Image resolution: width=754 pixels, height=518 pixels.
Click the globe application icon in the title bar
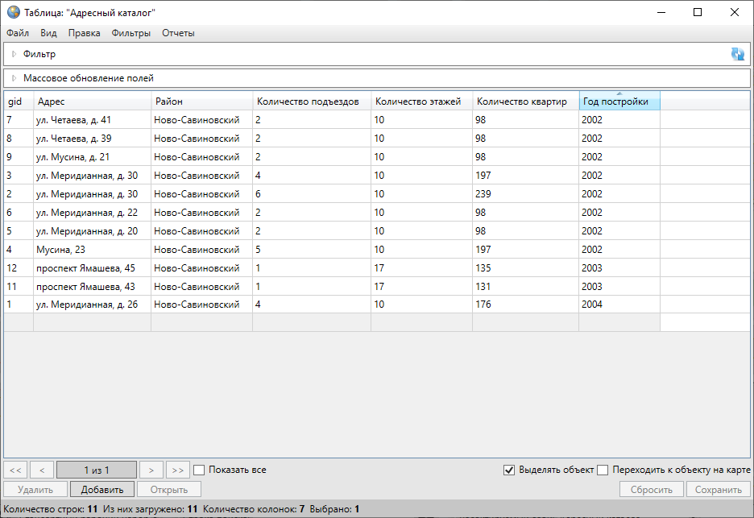(13, 12)
